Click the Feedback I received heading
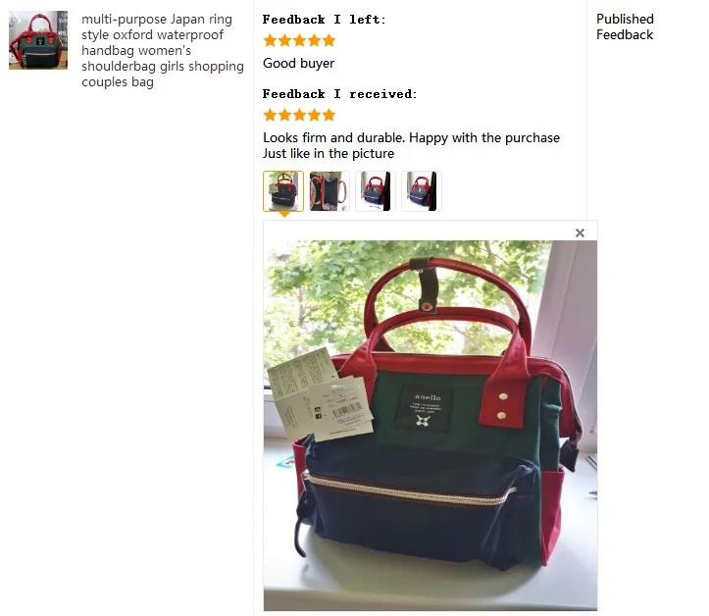This screenshot has height=616, width=709. coord(339,94)
